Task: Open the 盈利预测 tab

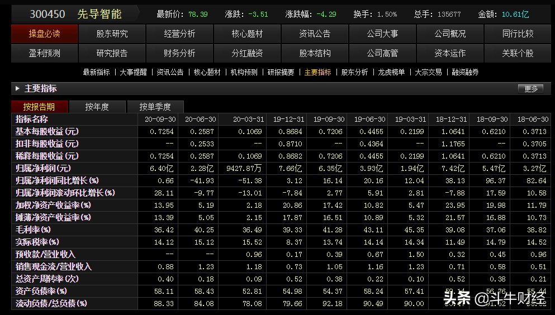Action: point(44,54)
